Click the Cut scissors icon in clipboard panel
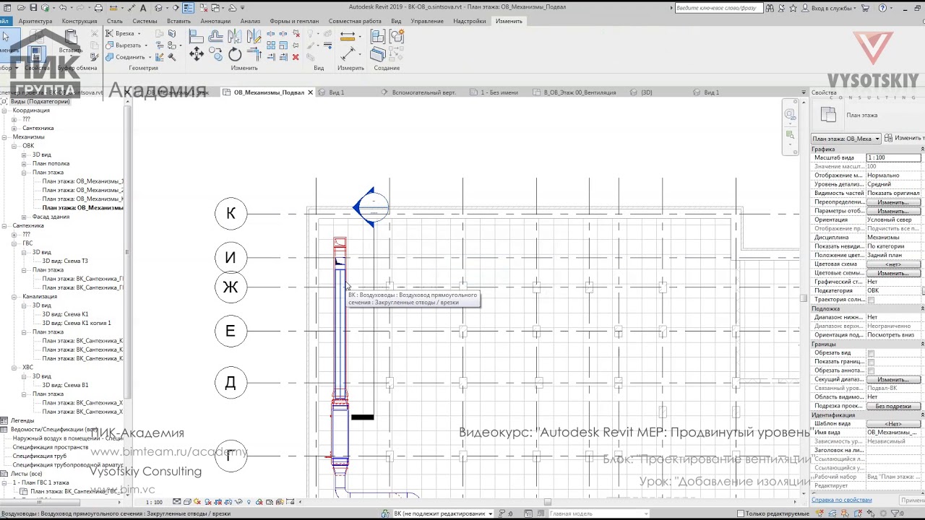Screen dimensions: 925x520 coord(95,33)
